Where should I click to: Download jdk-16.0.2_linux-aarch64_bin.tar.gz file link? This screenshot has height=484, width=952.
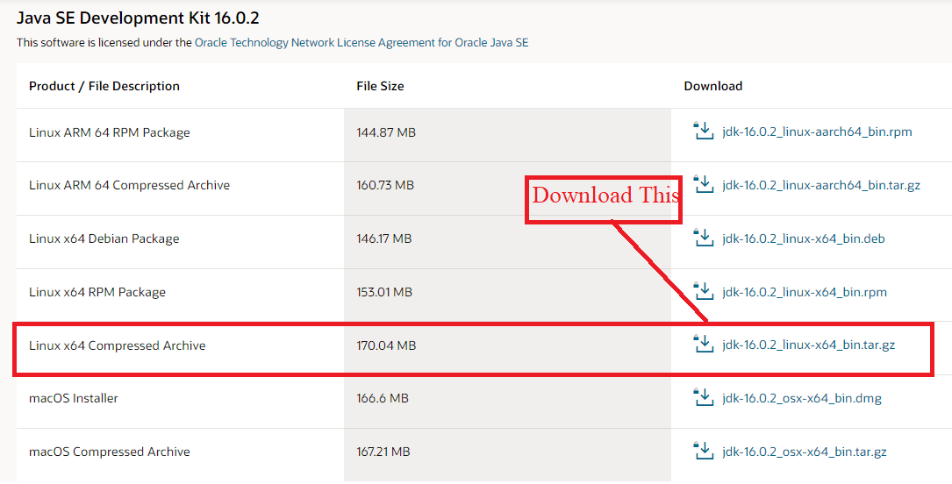pyautogui.click(x=821, y=186)
